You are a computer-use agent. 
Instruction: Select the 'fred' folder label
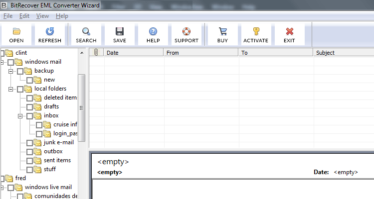(x=20, y=178)
